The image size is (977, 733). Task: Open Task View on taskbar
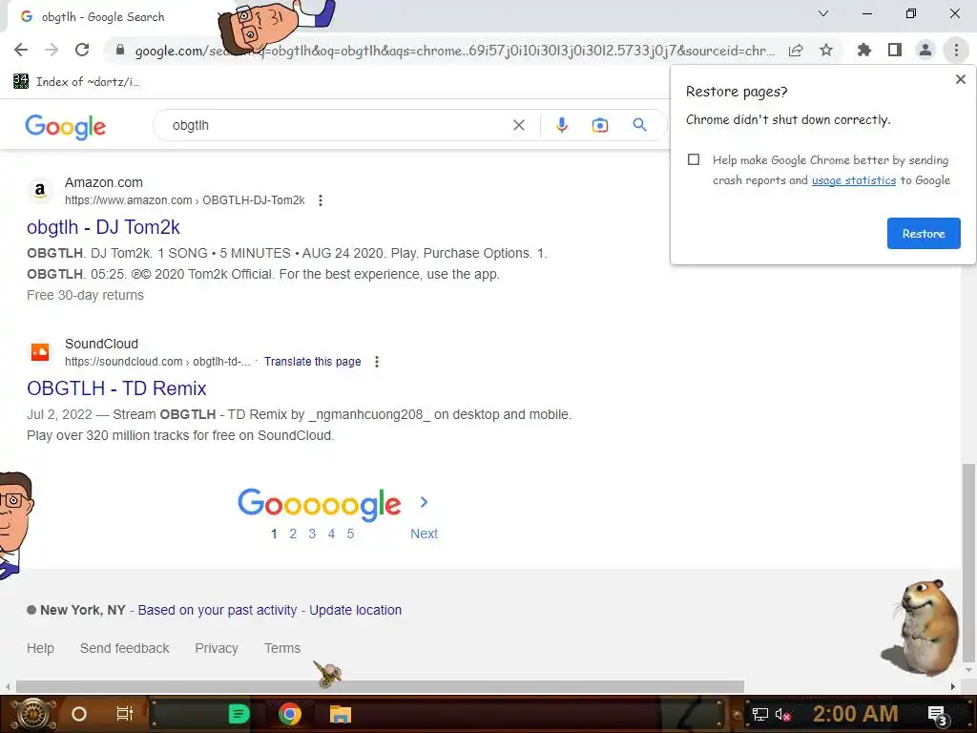click(125, 714)
